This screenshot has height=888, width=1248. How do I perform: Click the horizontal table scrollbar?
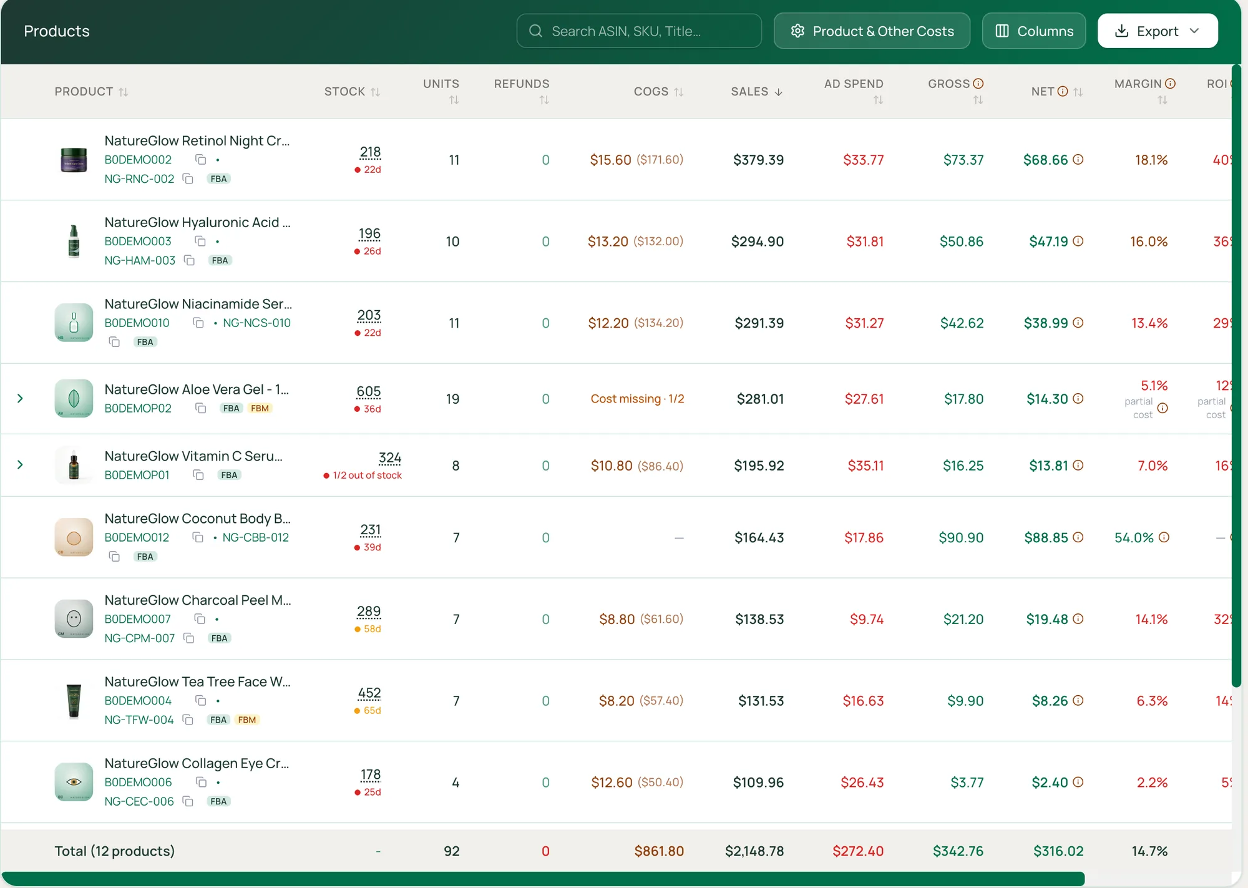tap(543, 879)
